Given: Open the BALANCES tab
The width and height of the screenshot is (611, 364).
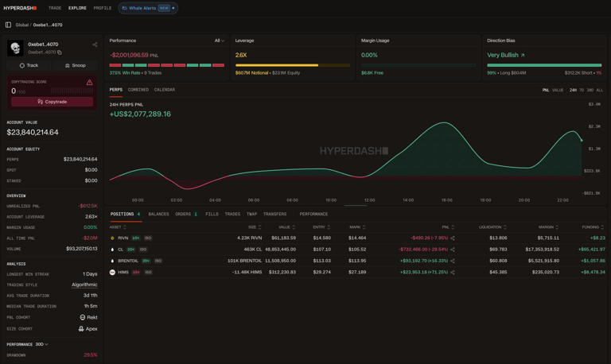Looking at the screenshot, I should [x=158, y=214].
